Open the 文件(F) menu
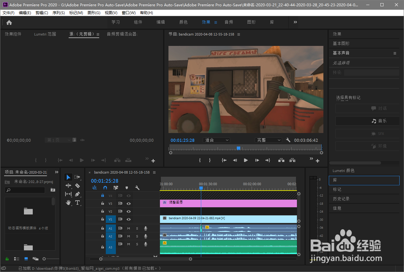 click(9, 13)
